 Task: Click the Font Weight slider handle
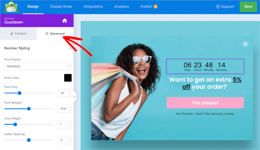pos(29,109)
